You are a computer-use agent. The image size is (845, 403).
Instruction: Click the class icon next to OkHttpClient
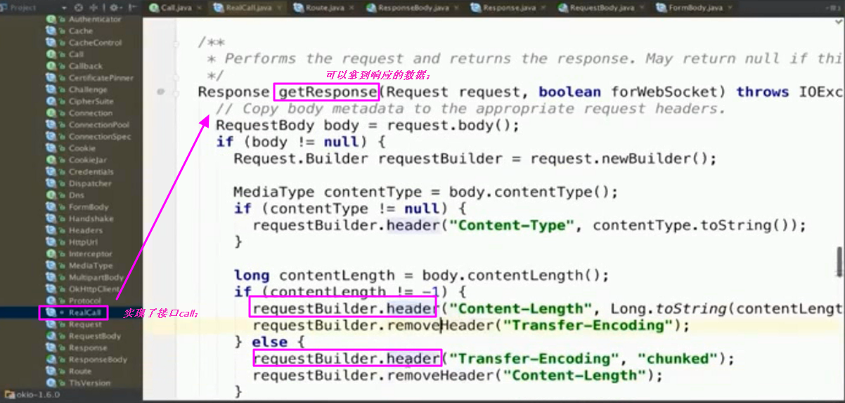51,289
